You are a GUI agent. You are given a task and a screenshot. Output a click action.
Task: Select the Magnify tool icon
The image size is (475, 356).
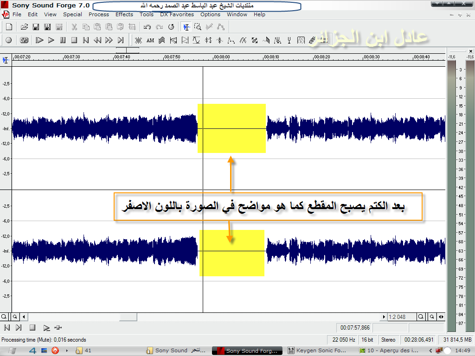(x=198, y=27)
